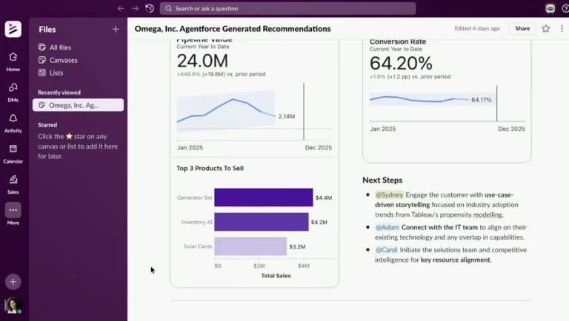
Task: Open DMs from the left sidebar
Action: [13, 91]
